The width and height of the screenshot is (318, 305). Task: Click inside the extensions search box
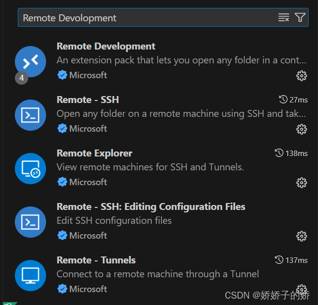[144, 18]
